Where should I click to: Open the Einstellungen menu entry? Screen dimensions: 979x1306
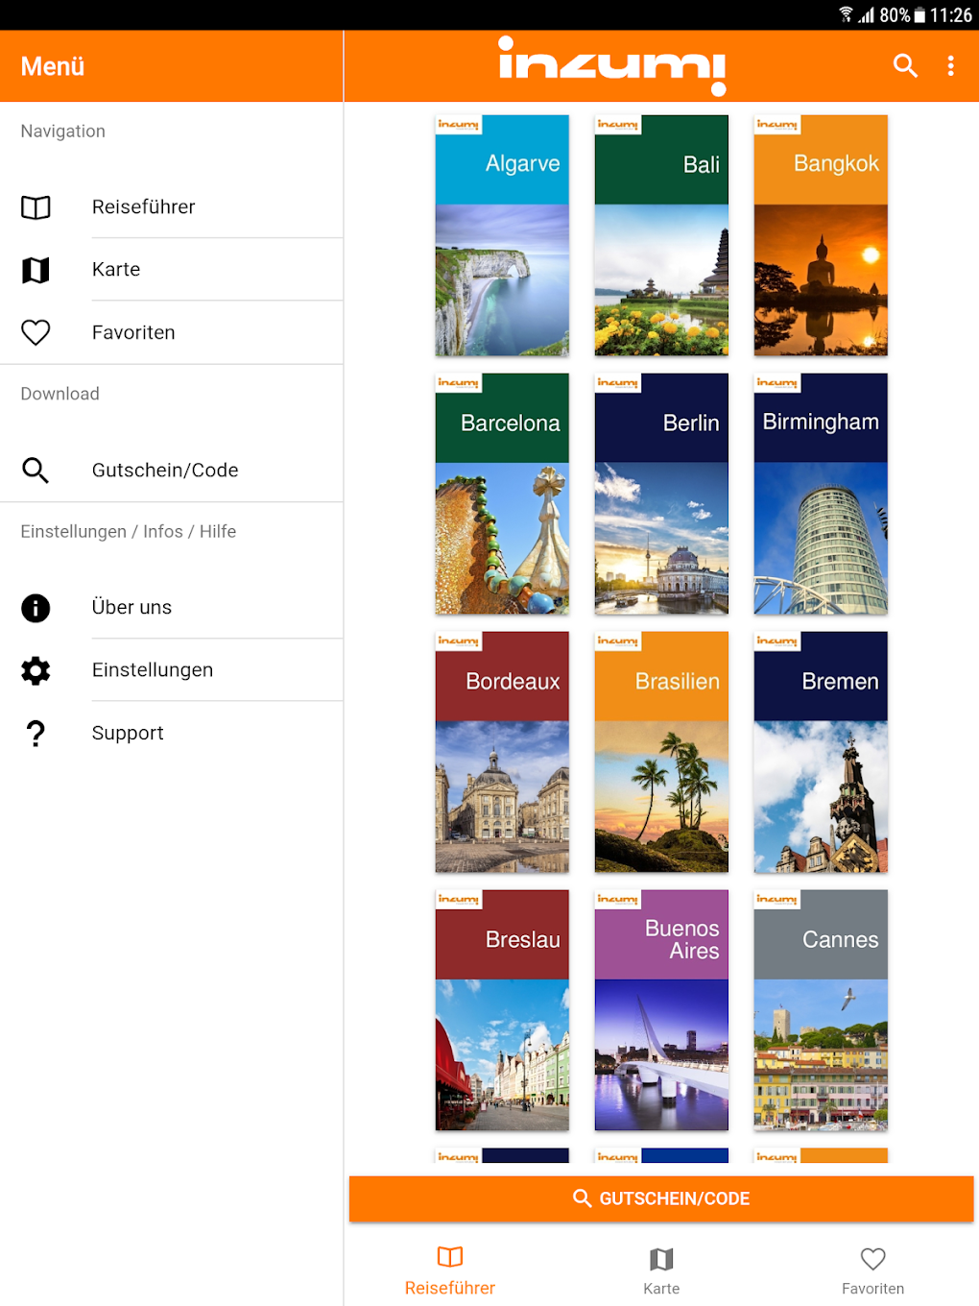(172, 670)
